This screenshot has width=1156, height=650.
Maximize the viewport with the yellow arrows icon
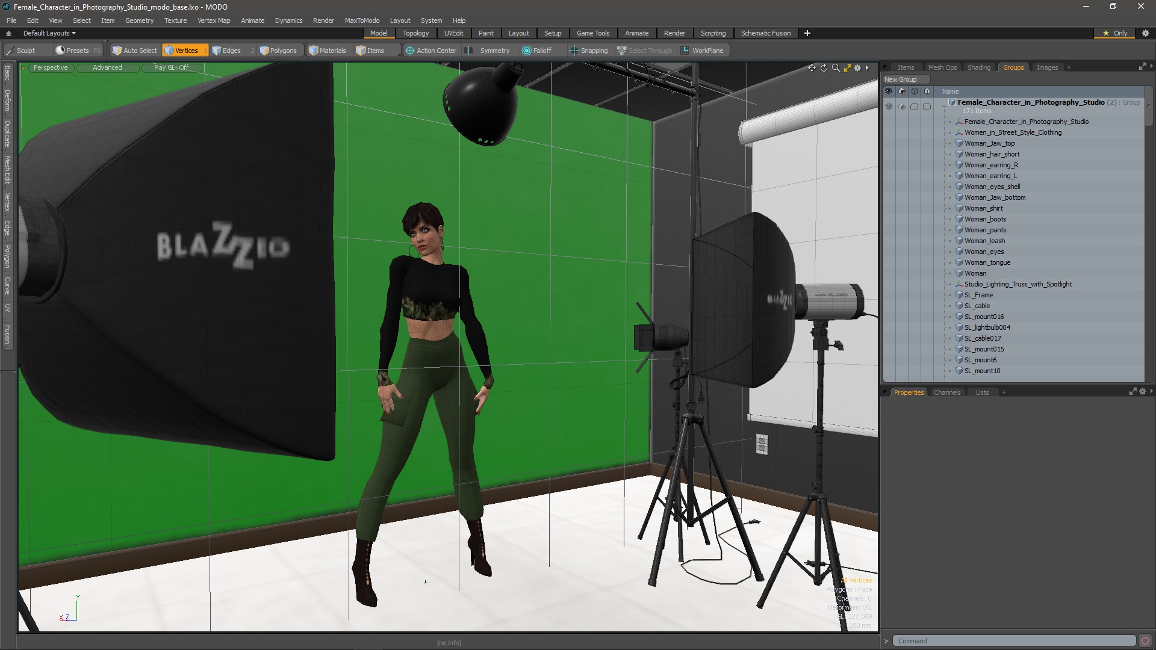(847, 68)
